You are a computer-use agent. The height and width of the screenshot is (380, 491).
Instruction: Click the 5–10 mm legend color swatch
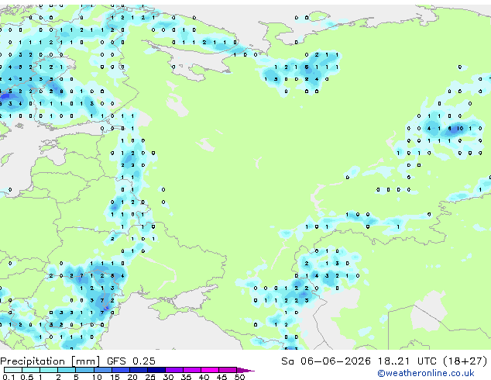tap(84, 370)
